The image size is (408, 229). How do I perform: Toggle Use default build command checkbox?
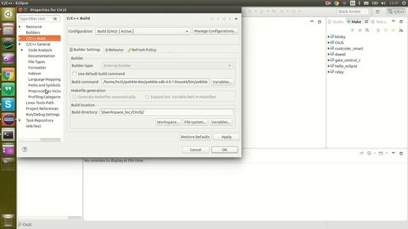tap(75, 74)
